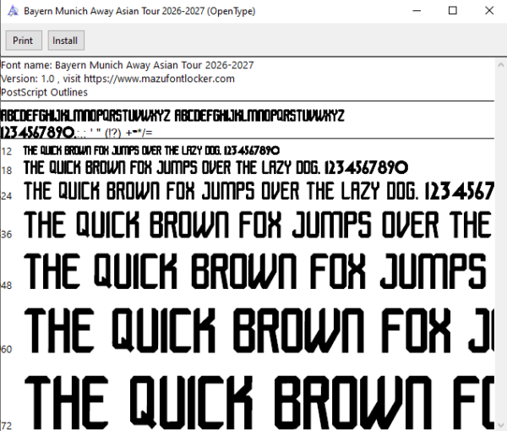Image resolution: width=507 pixels, height=431 pixels.
Task: Click the 36-point pangram sample text
Action: coord(259,225)
